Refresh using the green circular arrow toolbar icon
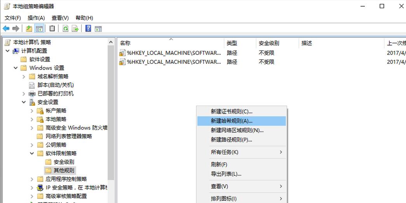 (x=66, y=28)
